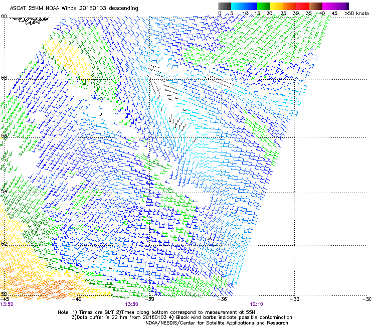
Task: Click the longitude label '-39'
Action: (x=149, y=299)
